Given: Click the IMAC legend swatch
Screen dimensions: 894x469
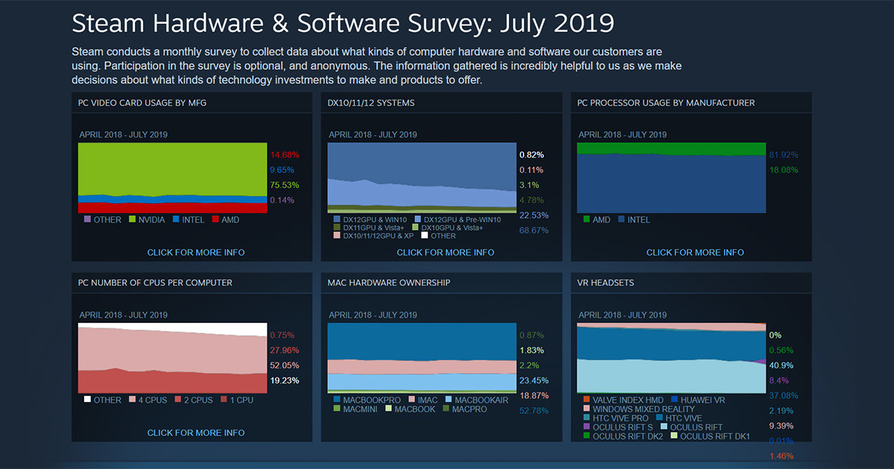Looking at the screenshot, I should pos(411,400).
